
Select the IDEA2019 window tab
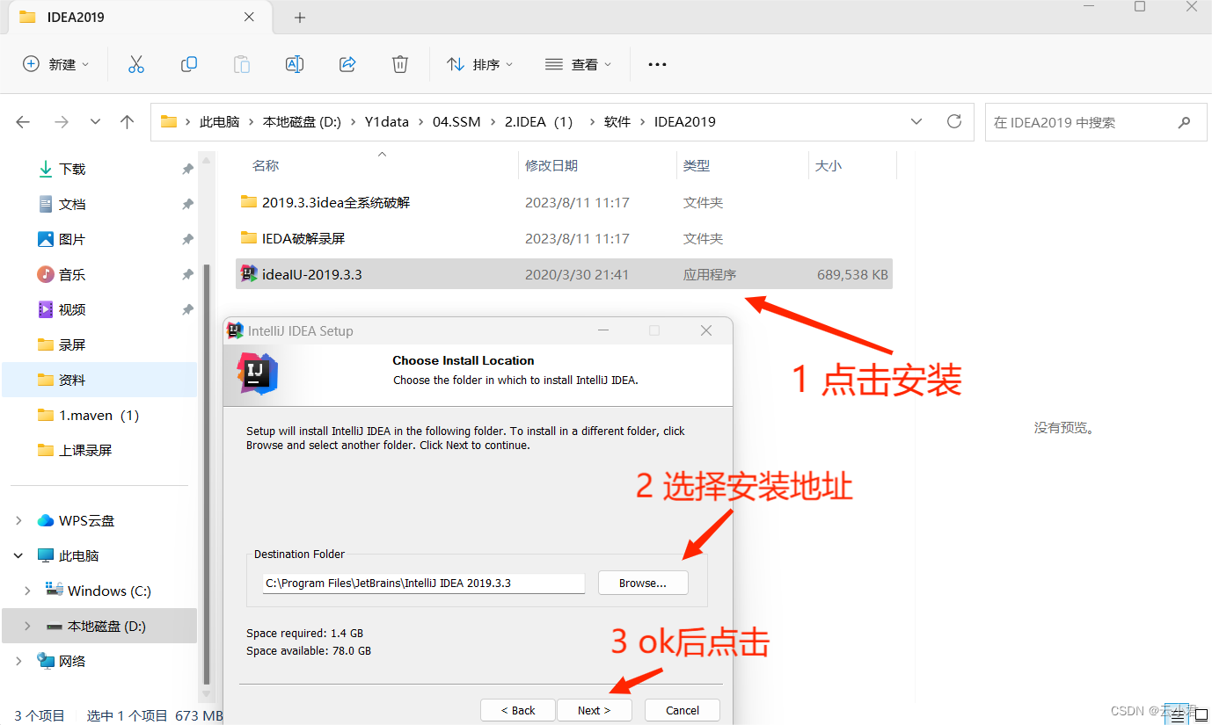tap(138, 18)
